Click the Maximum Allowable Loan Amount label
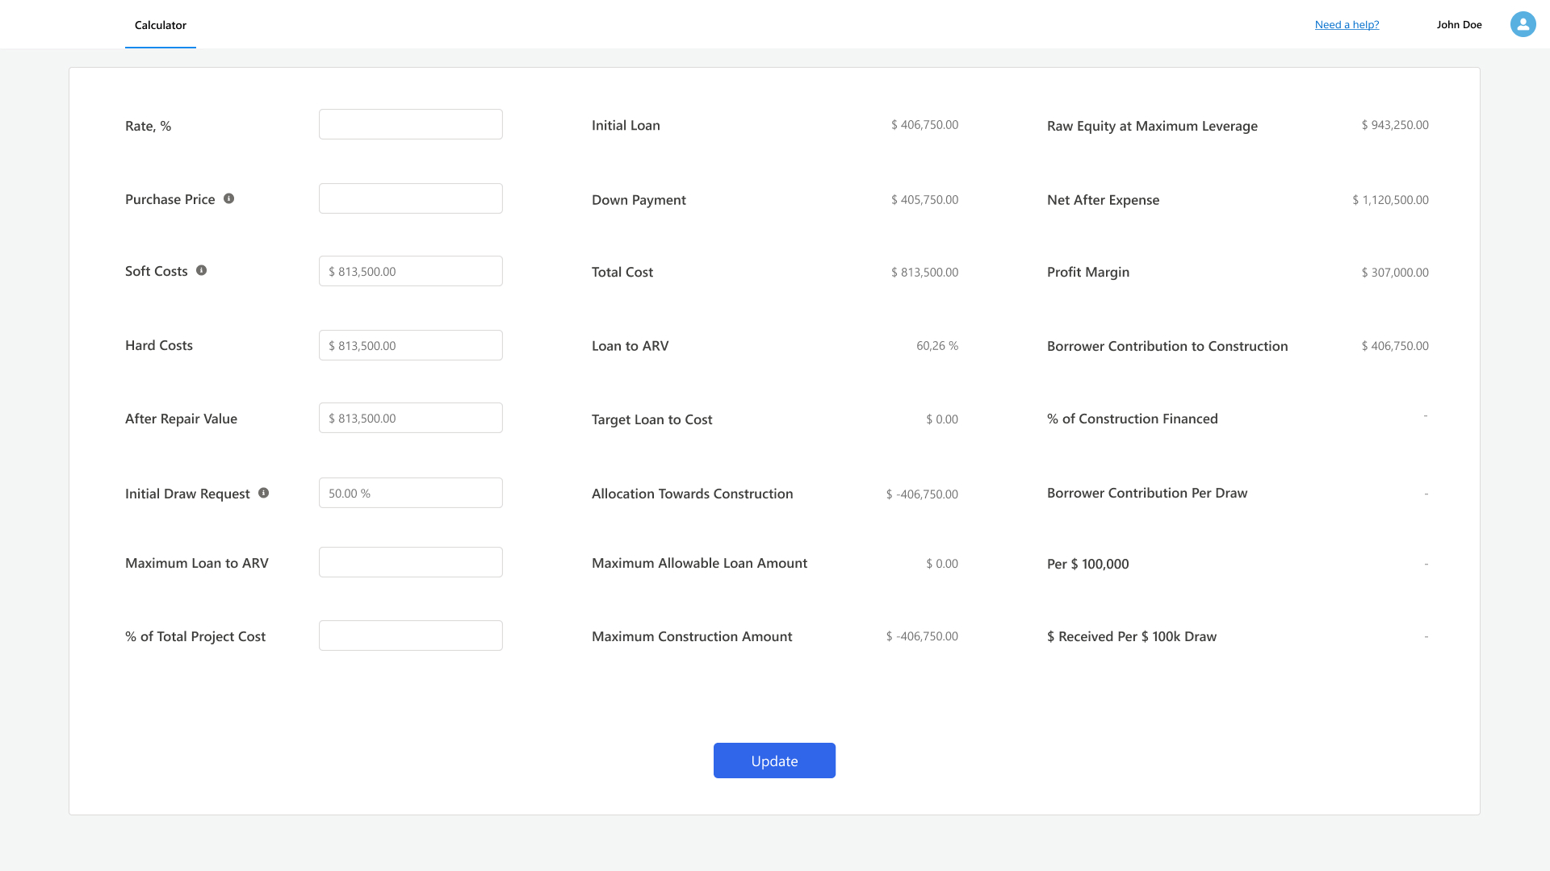 point(699,563)
